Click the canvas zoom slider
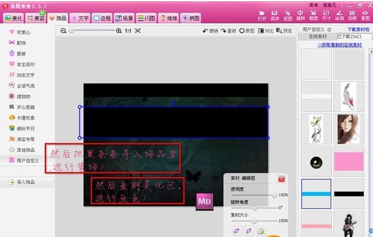 click(x=91, y=30)
